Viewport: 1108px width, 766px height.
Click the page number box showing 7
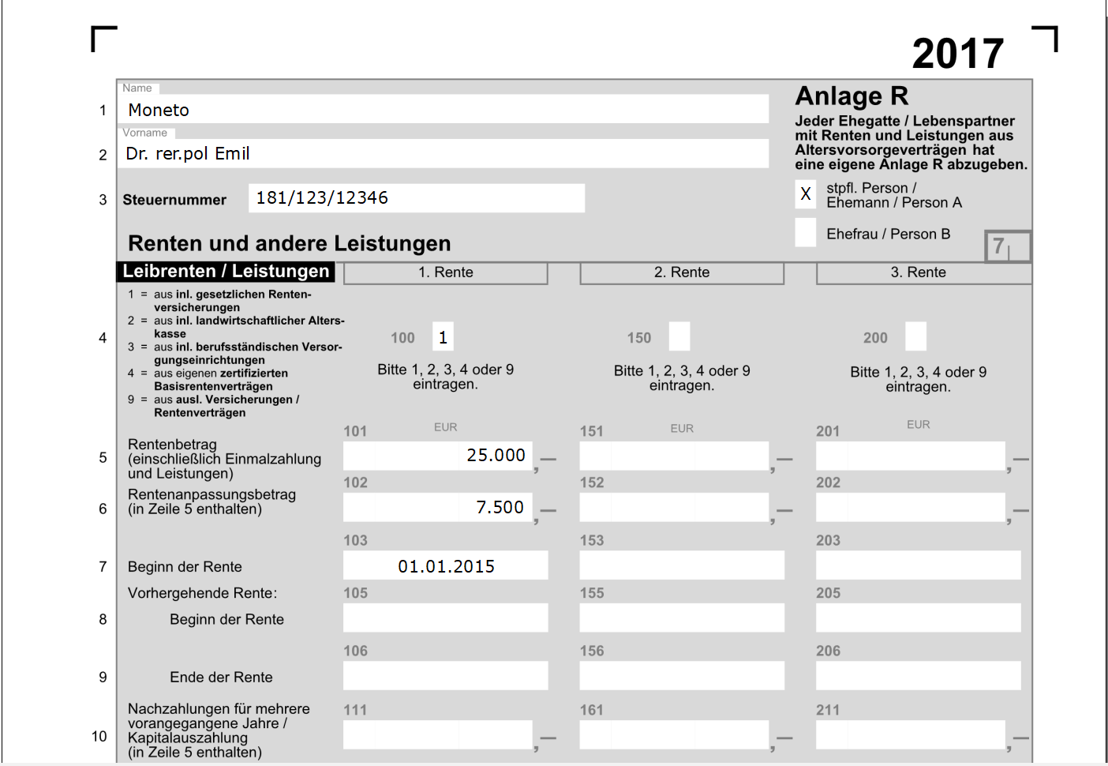pyautogui.click(x=1008, y=246)
